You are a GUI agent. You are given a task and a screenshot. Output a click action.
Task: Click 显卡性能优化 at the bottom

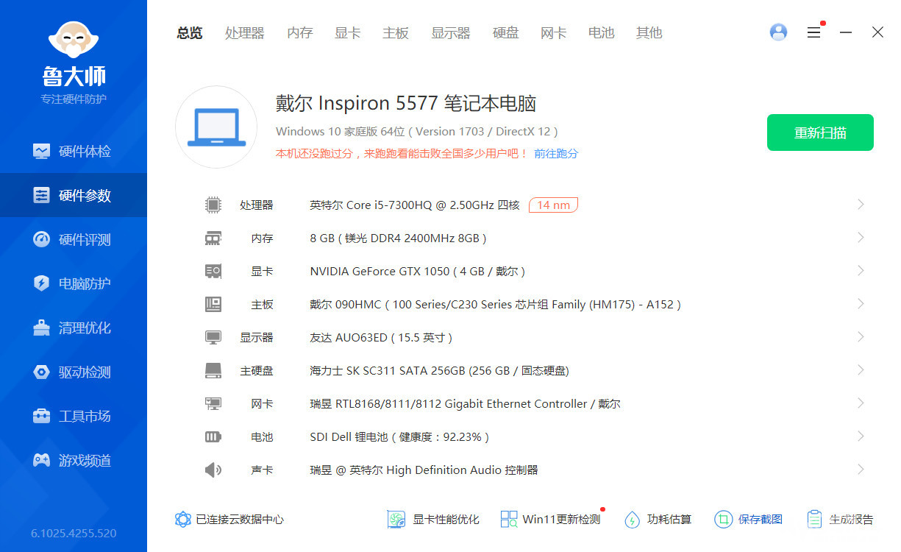[433, 519]
